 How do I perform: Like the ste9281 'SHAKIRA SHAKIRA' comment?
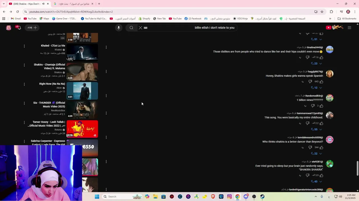click(321, 176)
